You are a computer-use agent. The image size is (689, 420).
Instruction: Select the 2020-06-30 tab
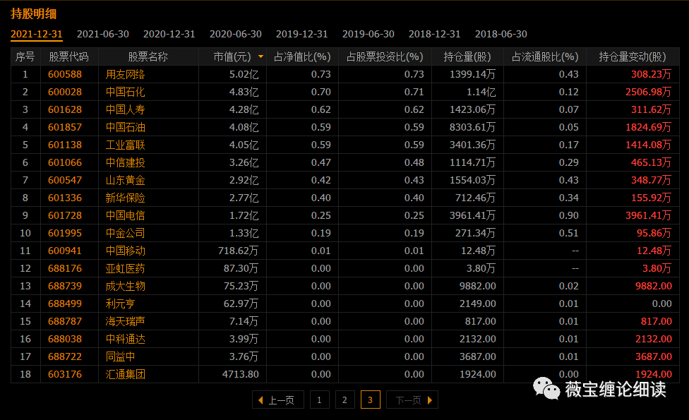236,35
